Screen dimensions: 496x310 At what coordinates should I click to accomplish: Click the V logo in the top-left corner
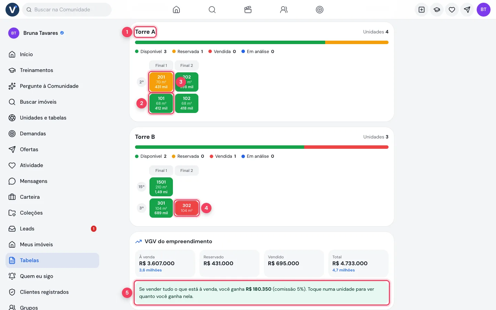point(12,10)
